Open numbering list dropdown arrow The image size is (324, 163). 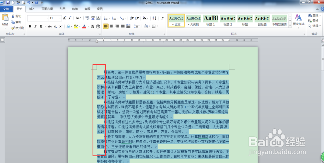118,18
